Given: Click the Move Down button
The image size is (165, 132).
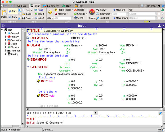Looking at the screenshot, I should [x=121, y=18].
